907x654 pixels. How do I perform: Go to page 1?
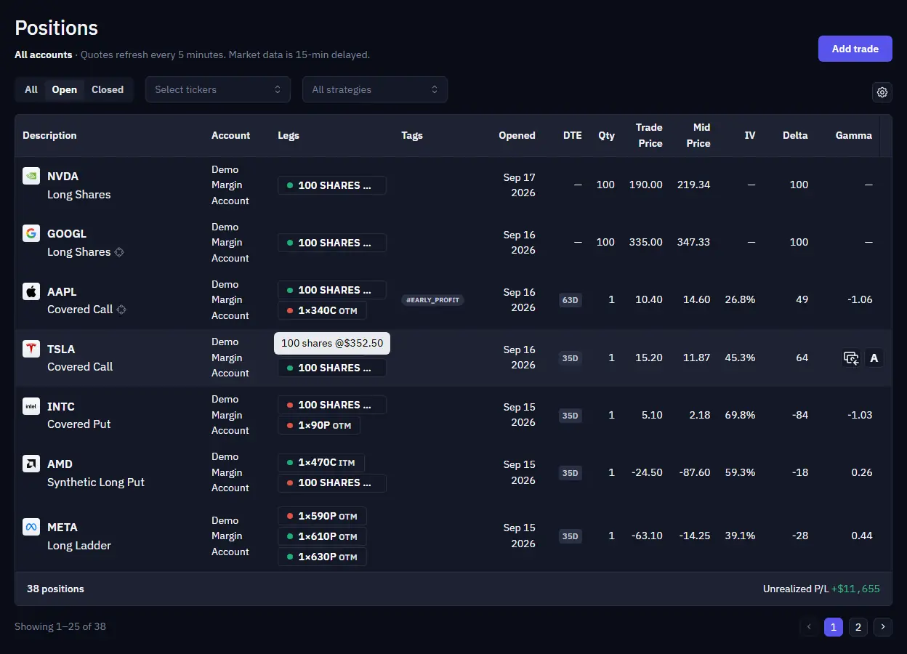point(834,627)
